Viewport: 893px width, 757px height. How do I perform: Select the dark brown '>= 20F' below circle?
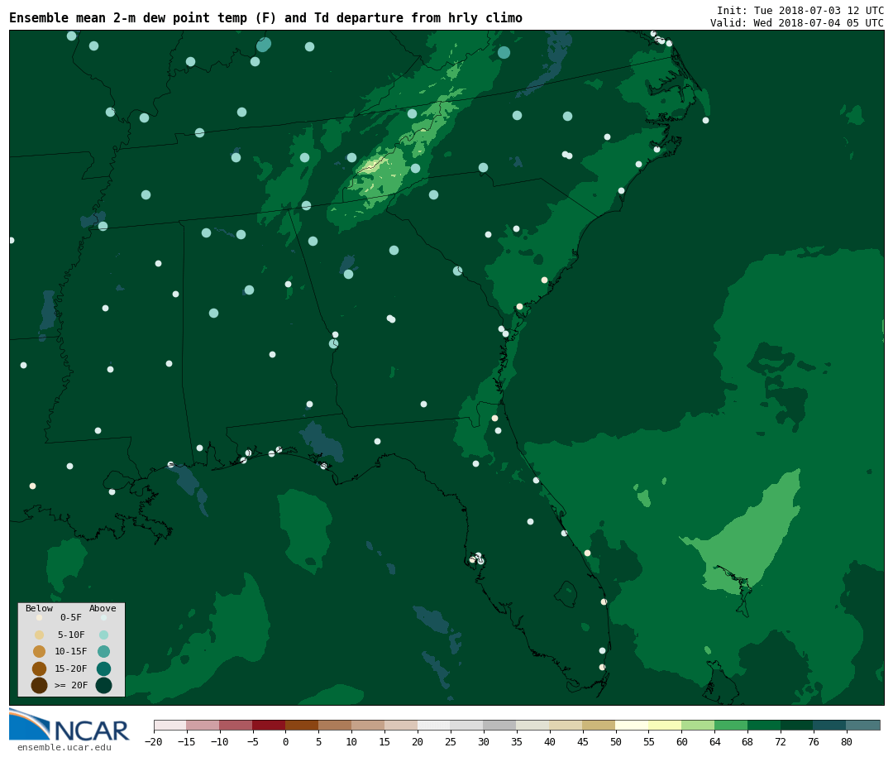pos(39,685)
